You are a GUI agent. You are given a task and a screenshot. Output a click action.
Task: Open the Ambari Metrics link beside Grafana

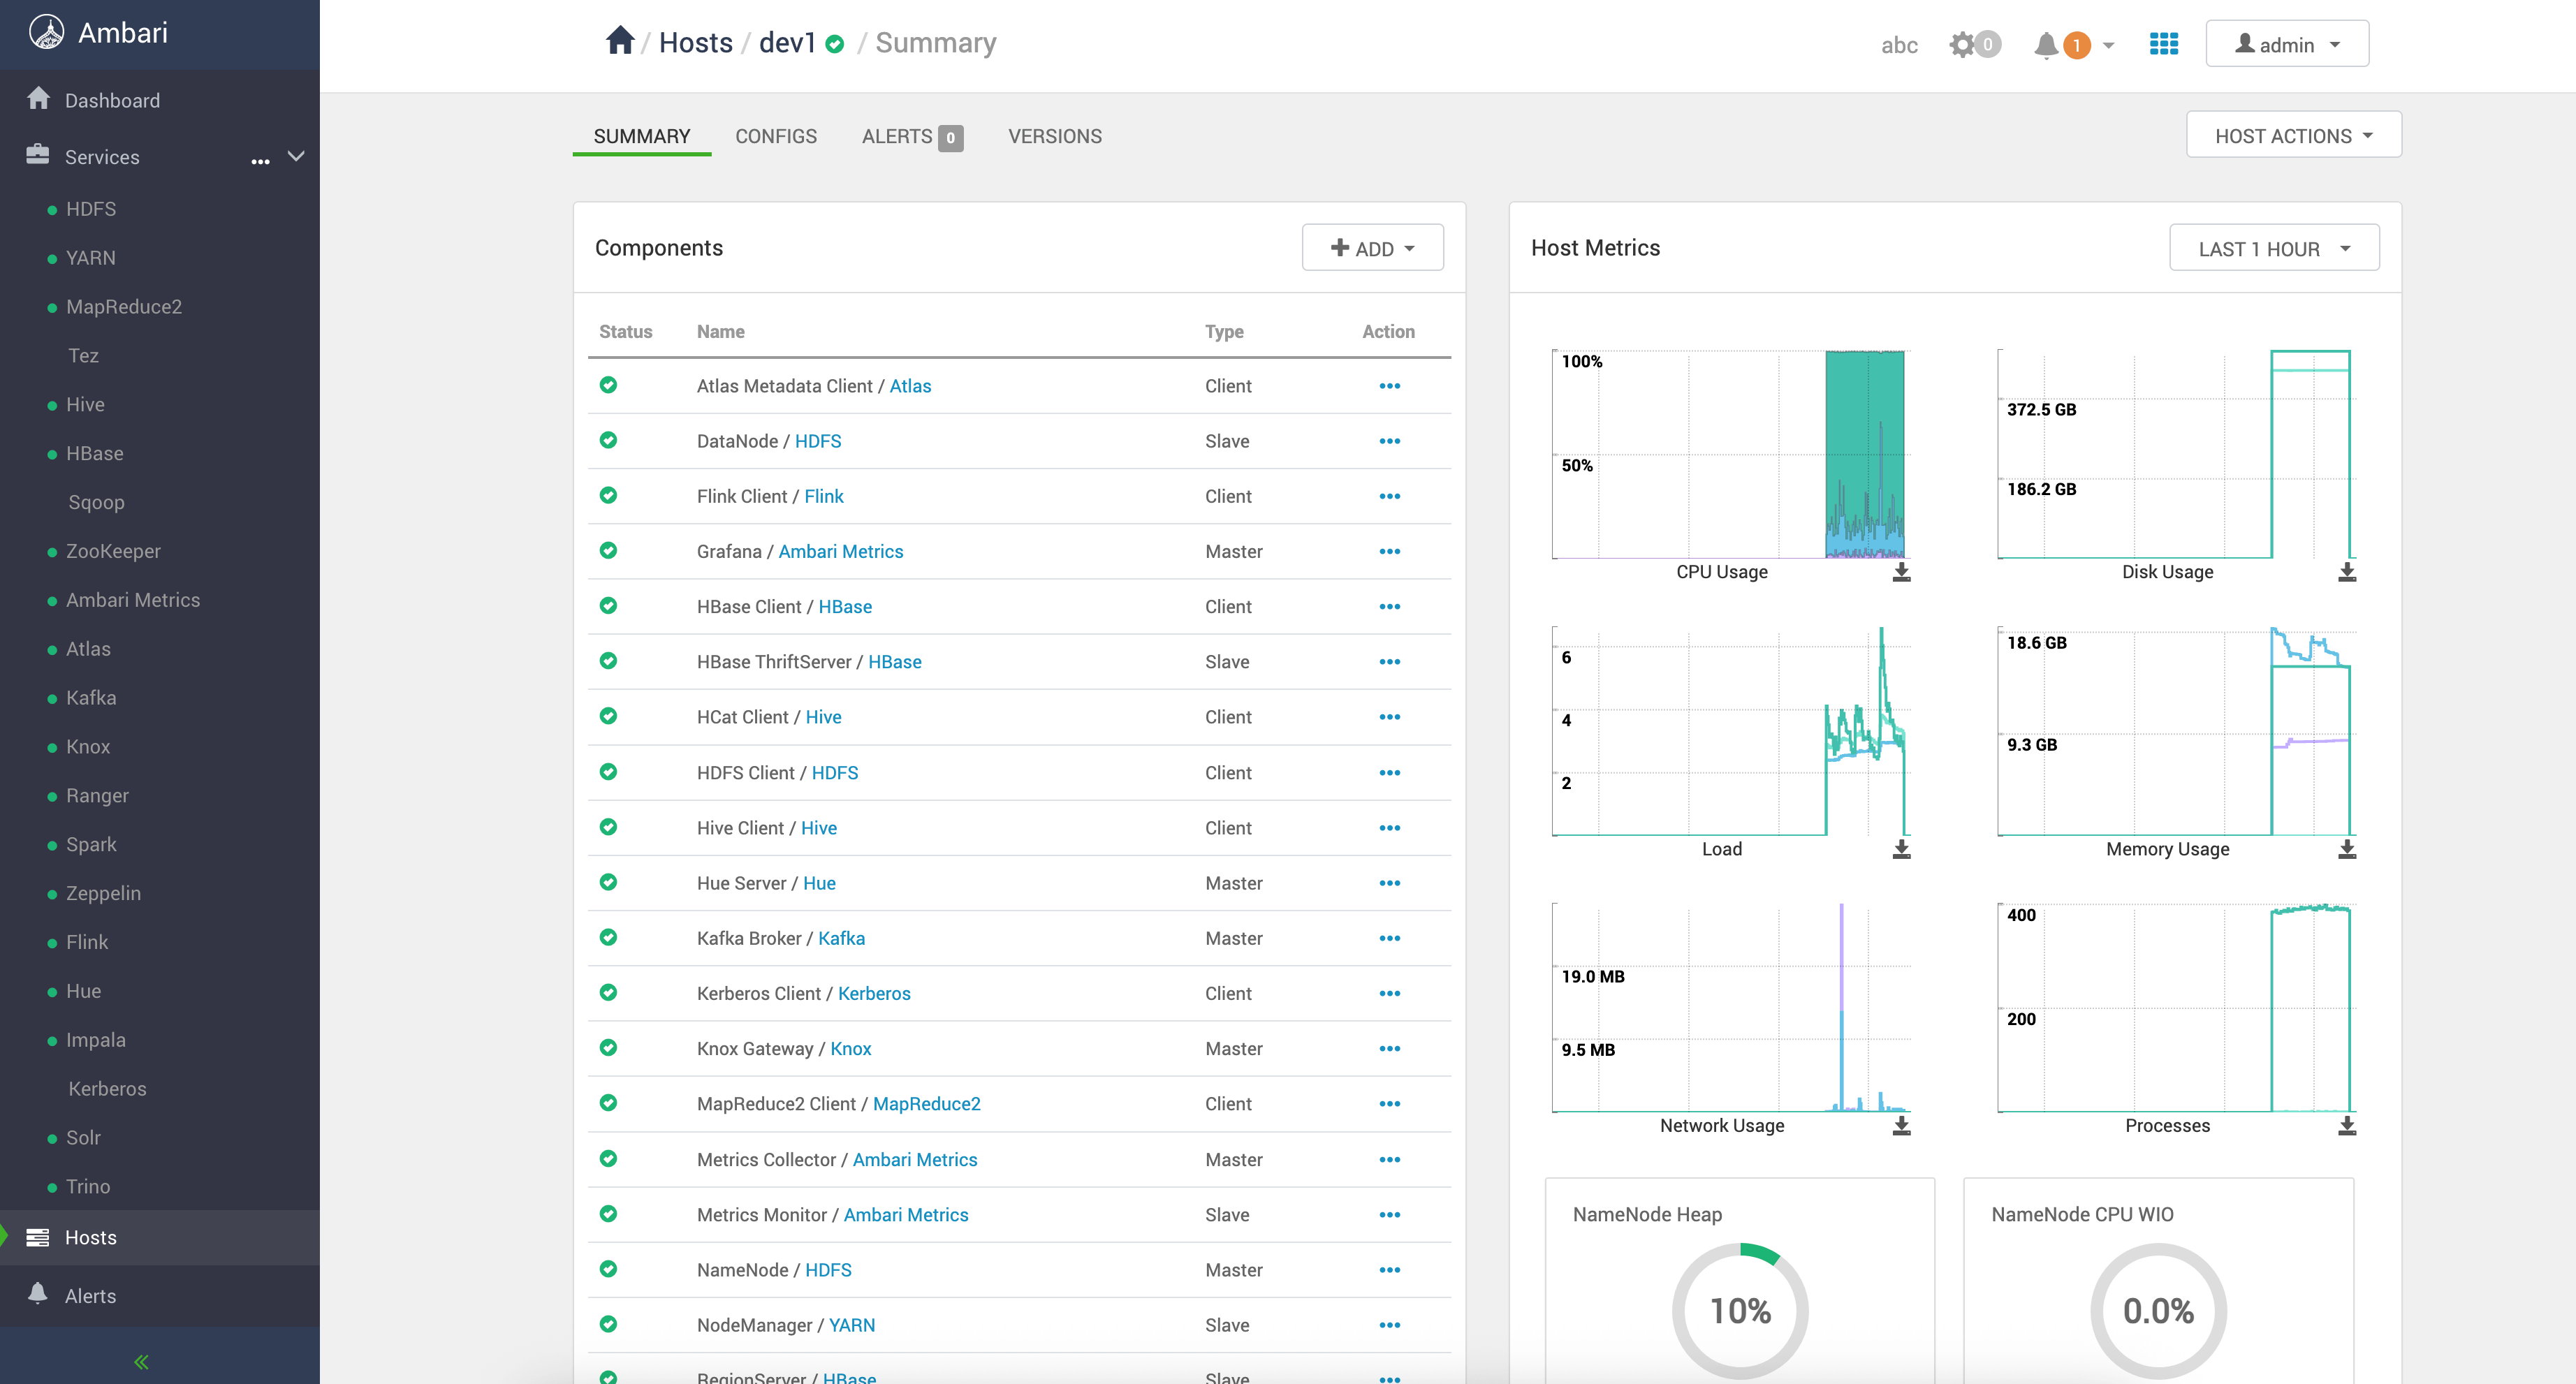pyautogui.click(x=840, y=552)
